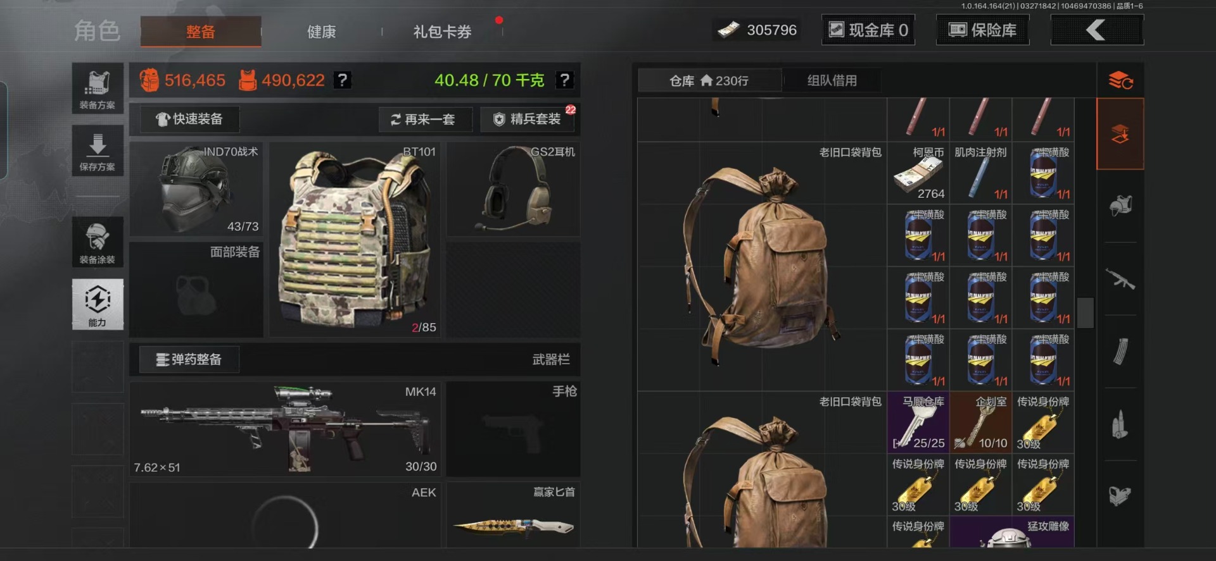Click the warehouse sort/organize icon

click(1120, 80)
